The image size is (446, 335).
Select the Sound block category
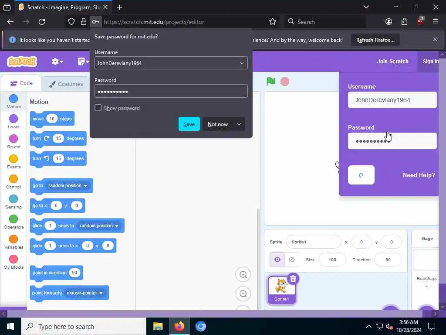coord(14,142)
